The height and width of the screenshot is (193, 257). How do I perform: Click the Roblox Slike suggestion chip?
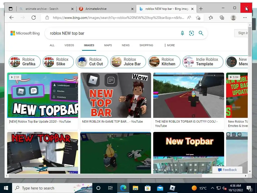[58, 62]
